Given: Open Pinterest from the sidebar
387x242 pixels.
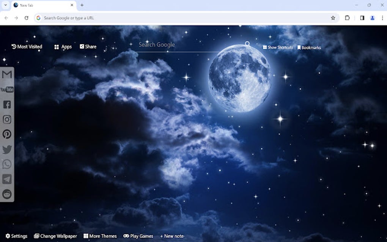Looking at the screenshot, I should point(7,134).
